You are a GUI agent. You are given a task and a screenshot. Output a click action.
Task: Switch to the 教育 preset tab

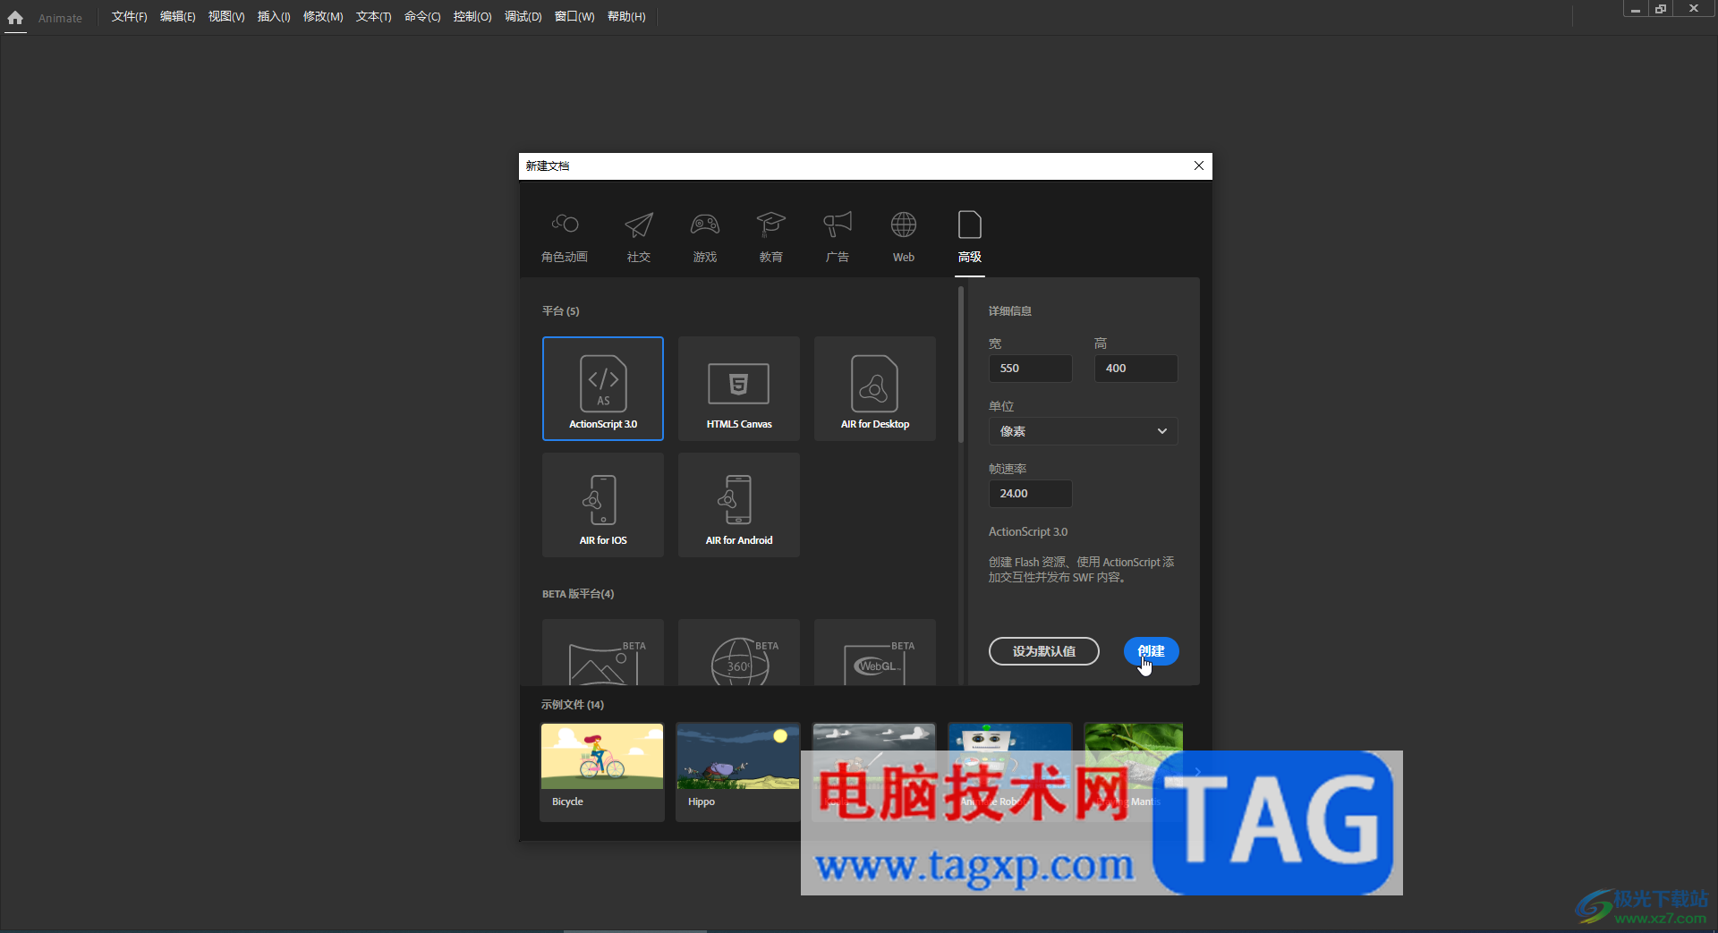(x=771, y=238)
